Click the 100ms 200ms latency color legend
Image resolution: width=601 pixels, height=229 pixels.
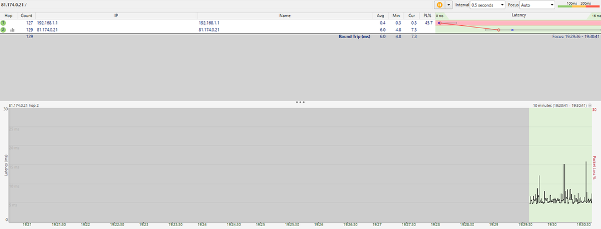click(579, 5)
